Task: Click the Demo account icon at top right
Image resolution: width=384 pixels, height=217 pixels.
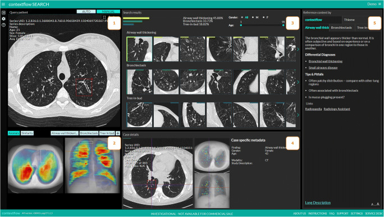Action: click(380, 4)
